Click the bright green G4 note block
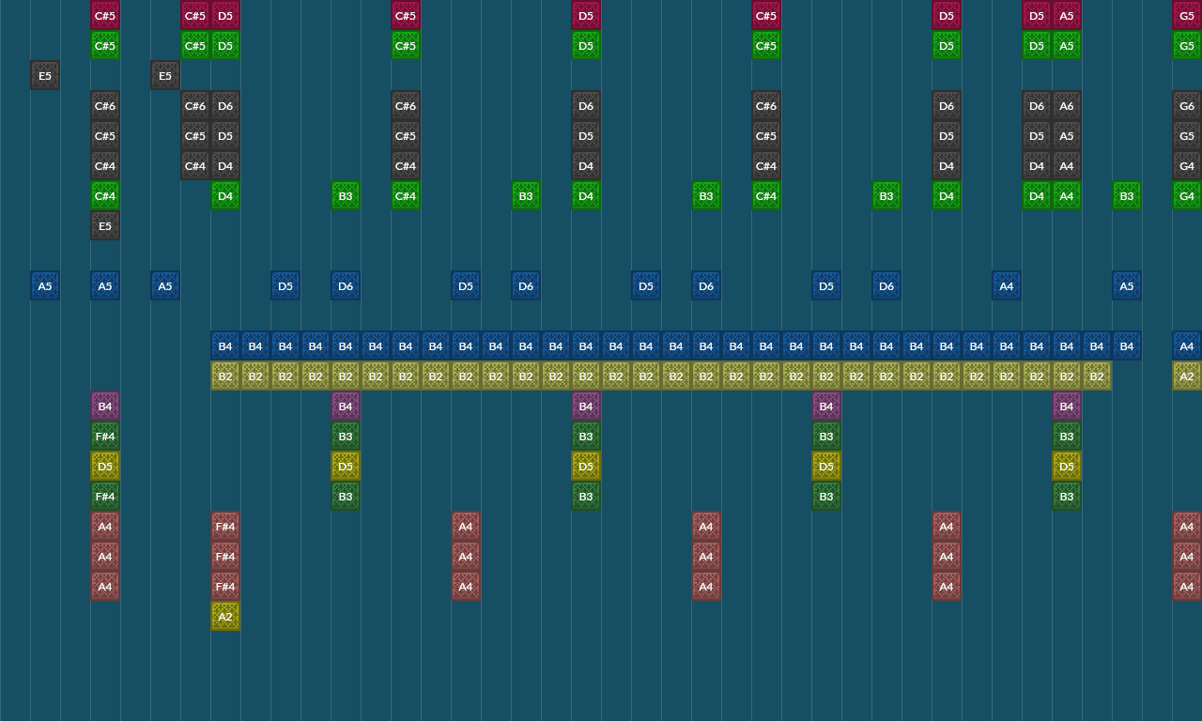The image size is (1202, 721). [x=1187, y=195]
